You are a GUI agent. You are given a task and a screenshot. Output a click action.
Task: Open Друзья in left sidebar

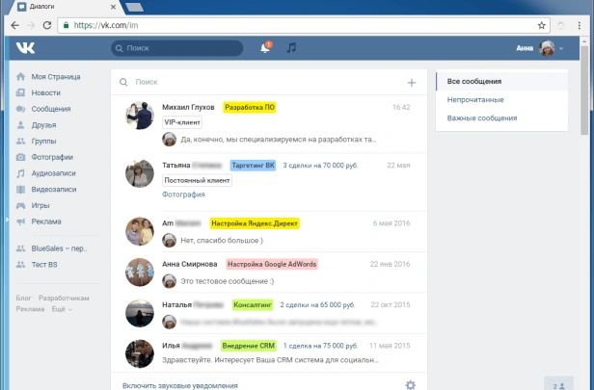click(x=44, y=124)
